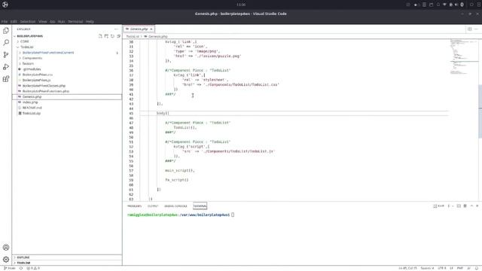The height and width of the screenshot is (271, 482).
Task: Open the Terminal menu
Action: pyautogui.click(x=75, y=22)
